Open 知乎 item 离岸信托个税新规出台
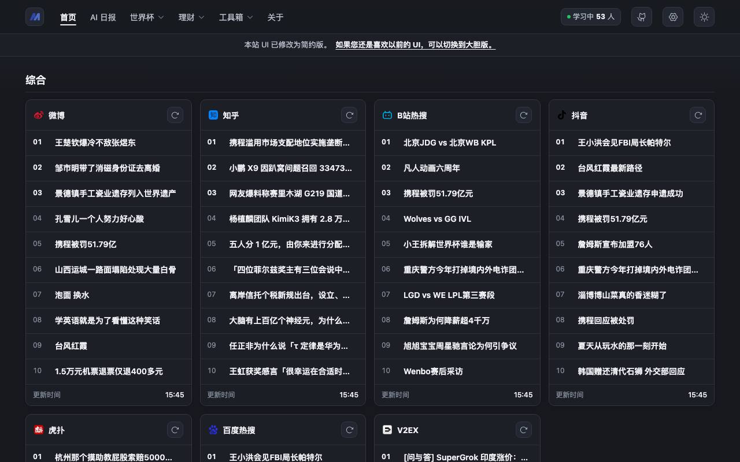Screen dimensions: 740x462 pyautogui.click(x=283, y=295)
